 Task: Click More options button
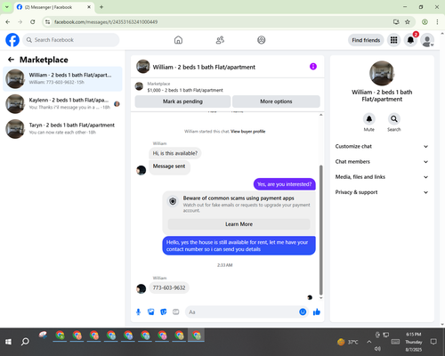click(276, 101)
